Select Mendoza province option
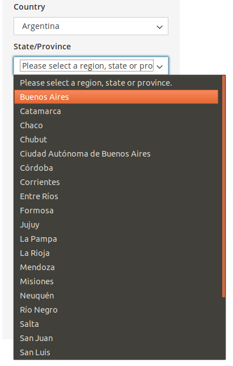Screen dimensions: 233x366 116,267
